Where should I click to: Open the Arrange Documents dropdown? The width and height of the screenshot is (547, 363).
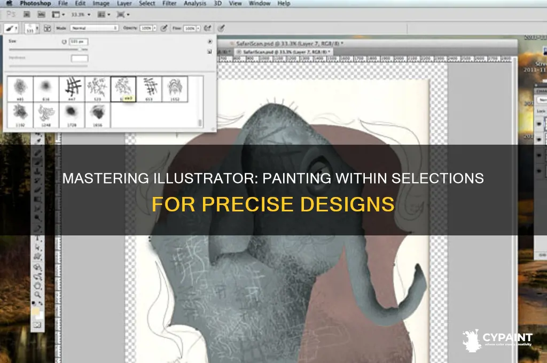tap(104, 14)
